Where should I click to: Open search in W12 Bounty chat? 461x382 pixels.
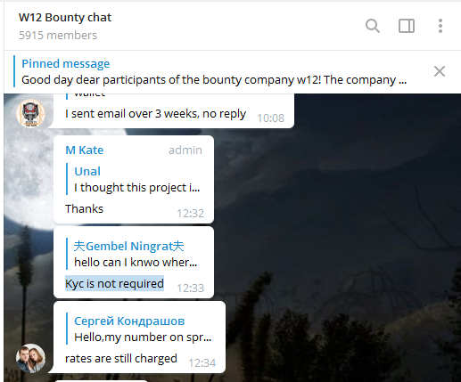373,26
